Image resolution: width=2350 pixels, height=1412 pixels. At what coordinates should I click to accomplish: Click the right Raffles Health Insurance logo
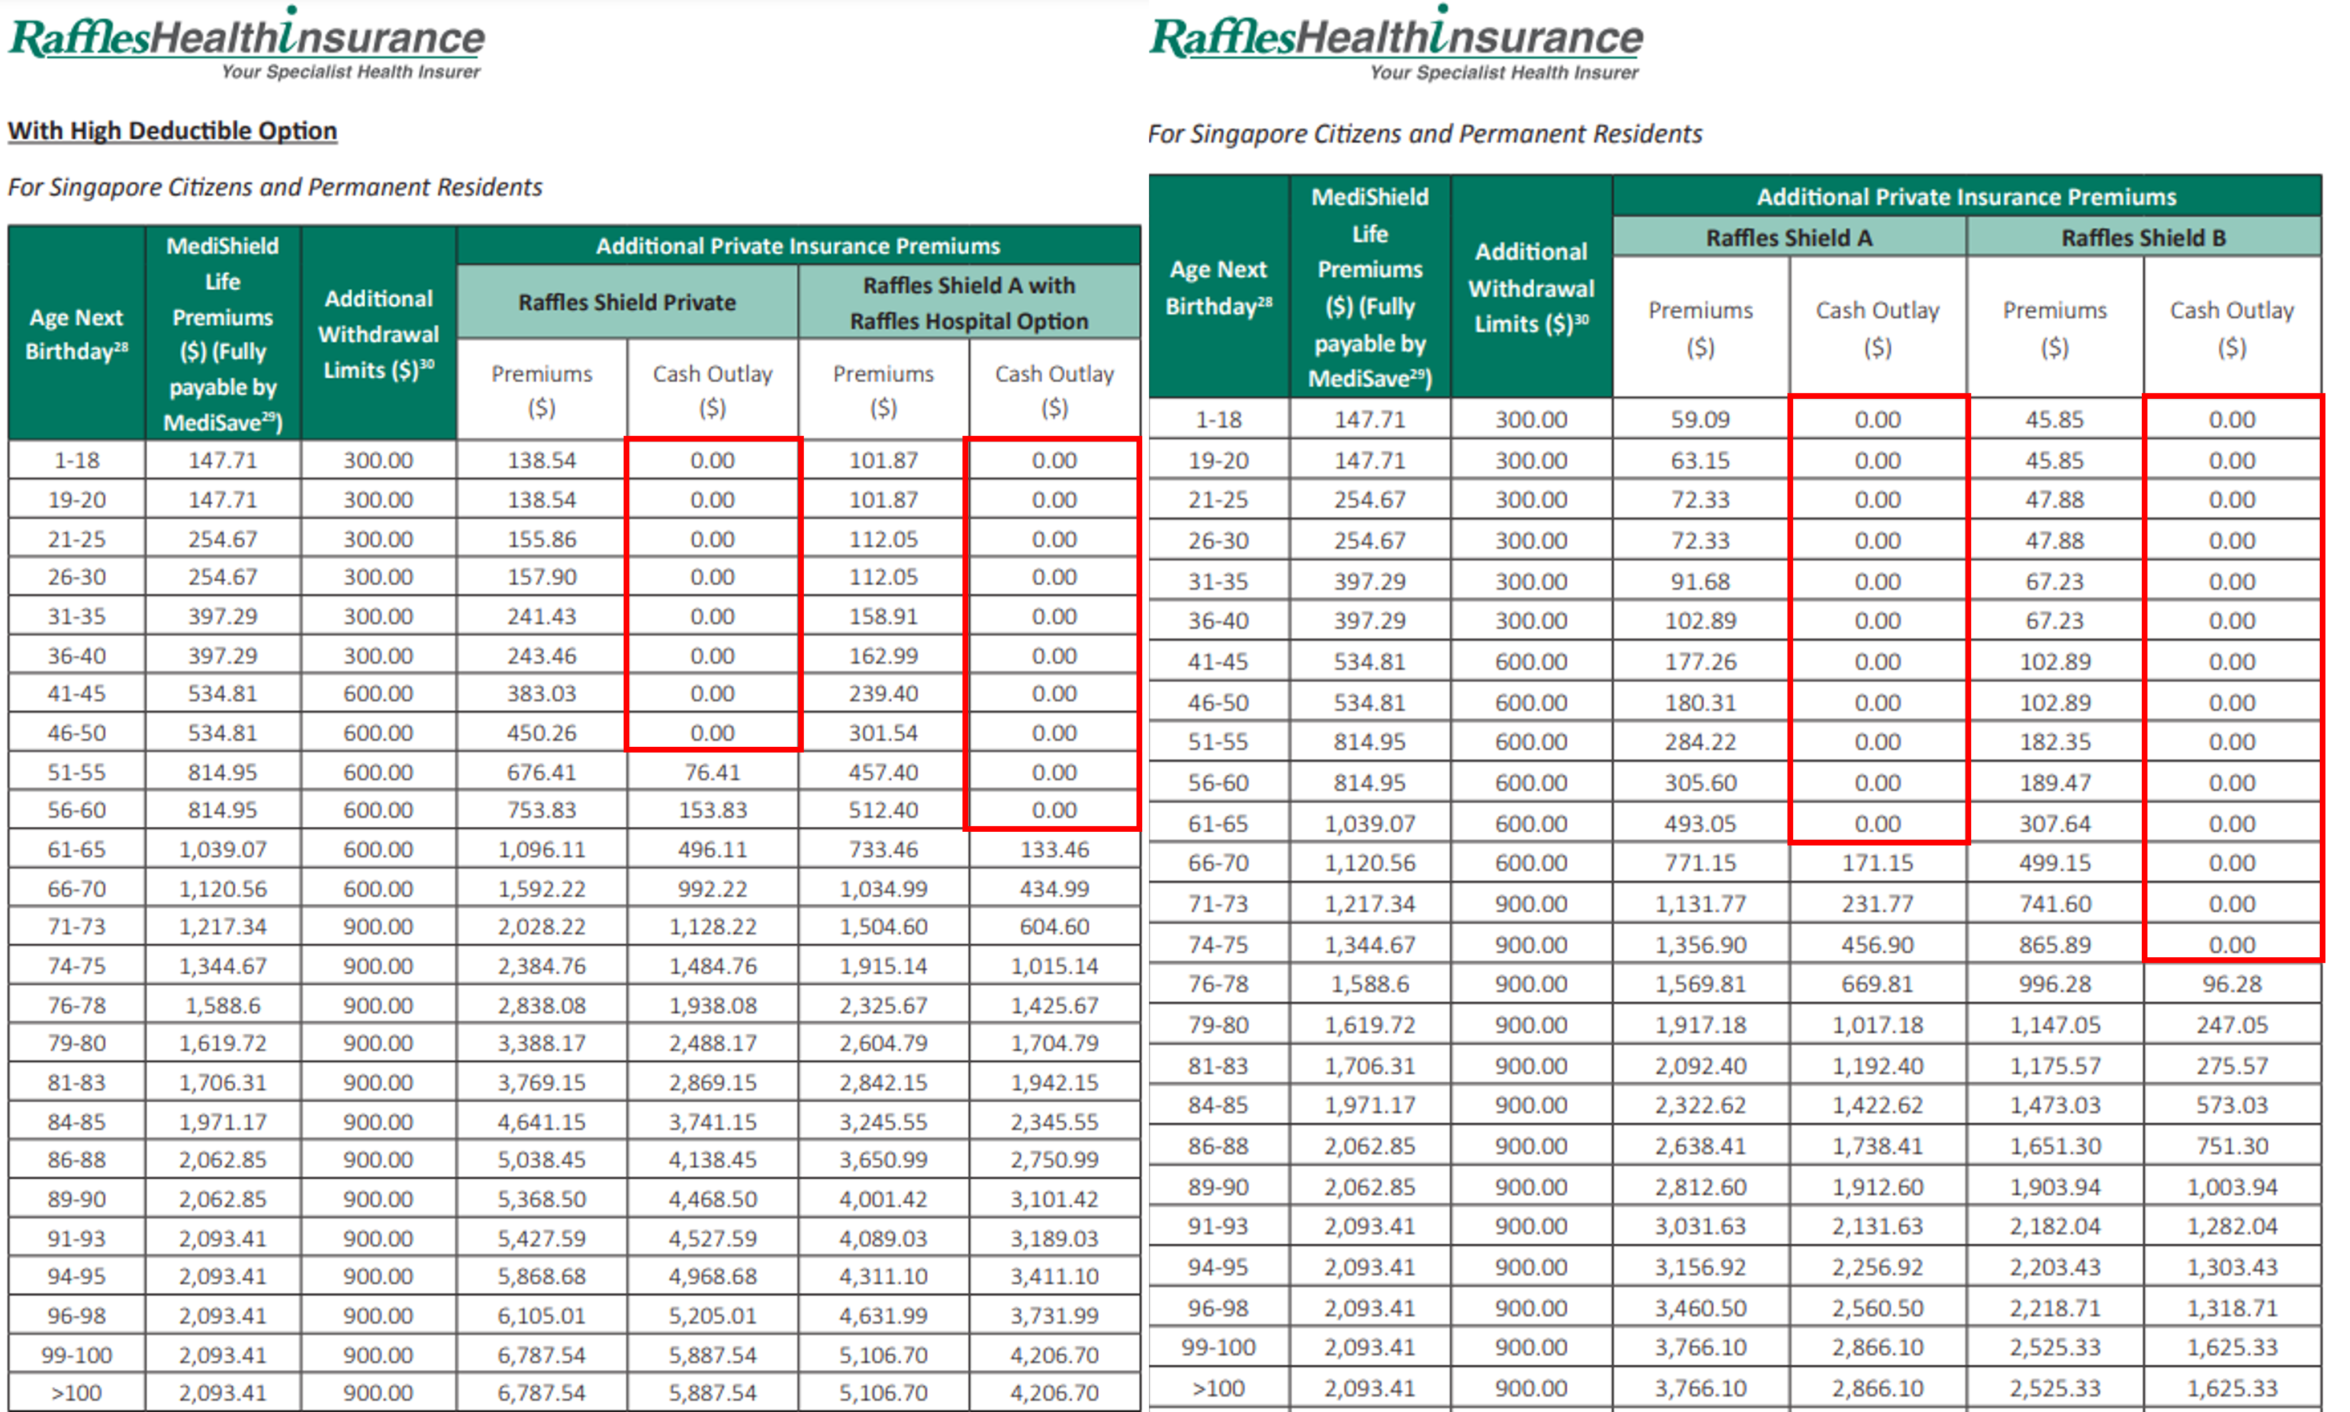coord(1395,40)
